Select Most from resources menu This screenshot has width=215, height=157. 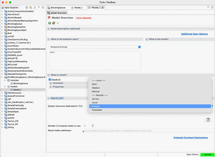[150, 84]
